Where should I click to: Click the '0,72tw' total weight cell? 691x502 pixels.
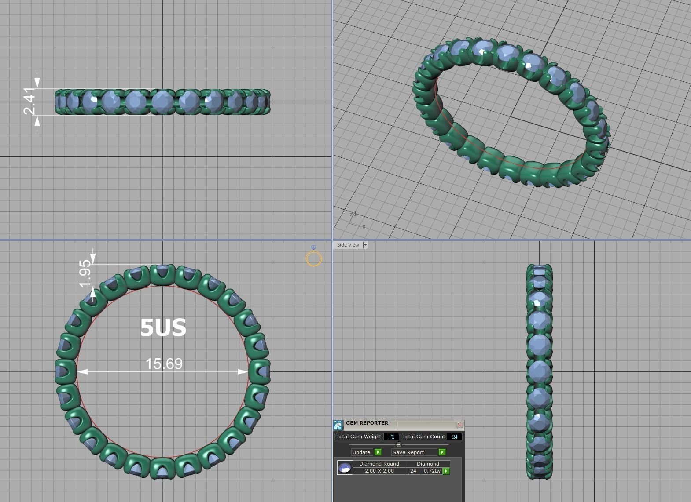pos(432,471)
